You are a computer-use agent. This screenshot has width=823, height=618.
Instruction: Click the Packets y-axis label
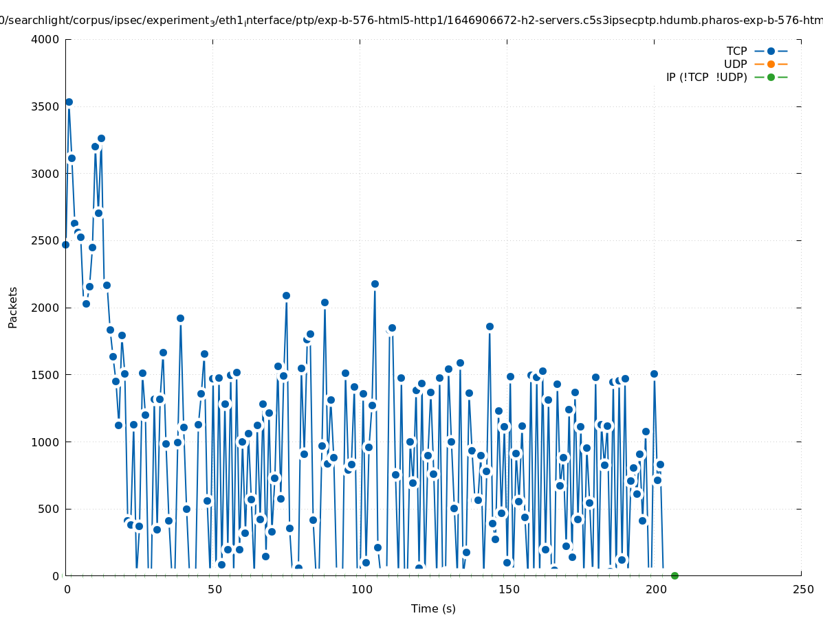tap(13, 308)
